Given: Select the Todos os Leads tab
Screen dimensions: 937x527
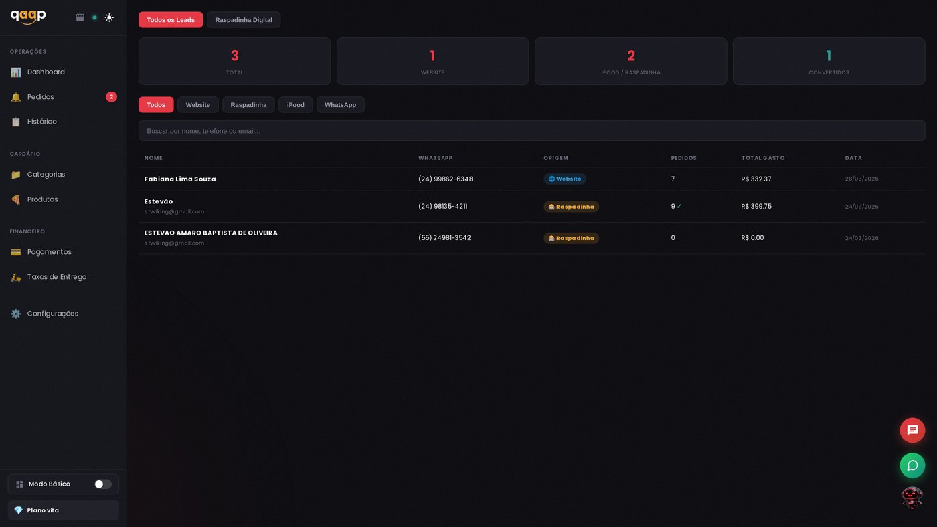Looking at the screenshot, I should point(171,20).
